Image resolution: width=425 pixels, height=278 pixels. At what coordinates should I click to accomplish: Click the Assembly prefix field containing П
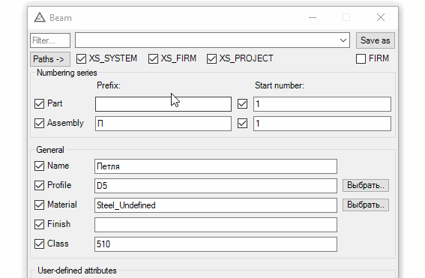click(163, 124)
